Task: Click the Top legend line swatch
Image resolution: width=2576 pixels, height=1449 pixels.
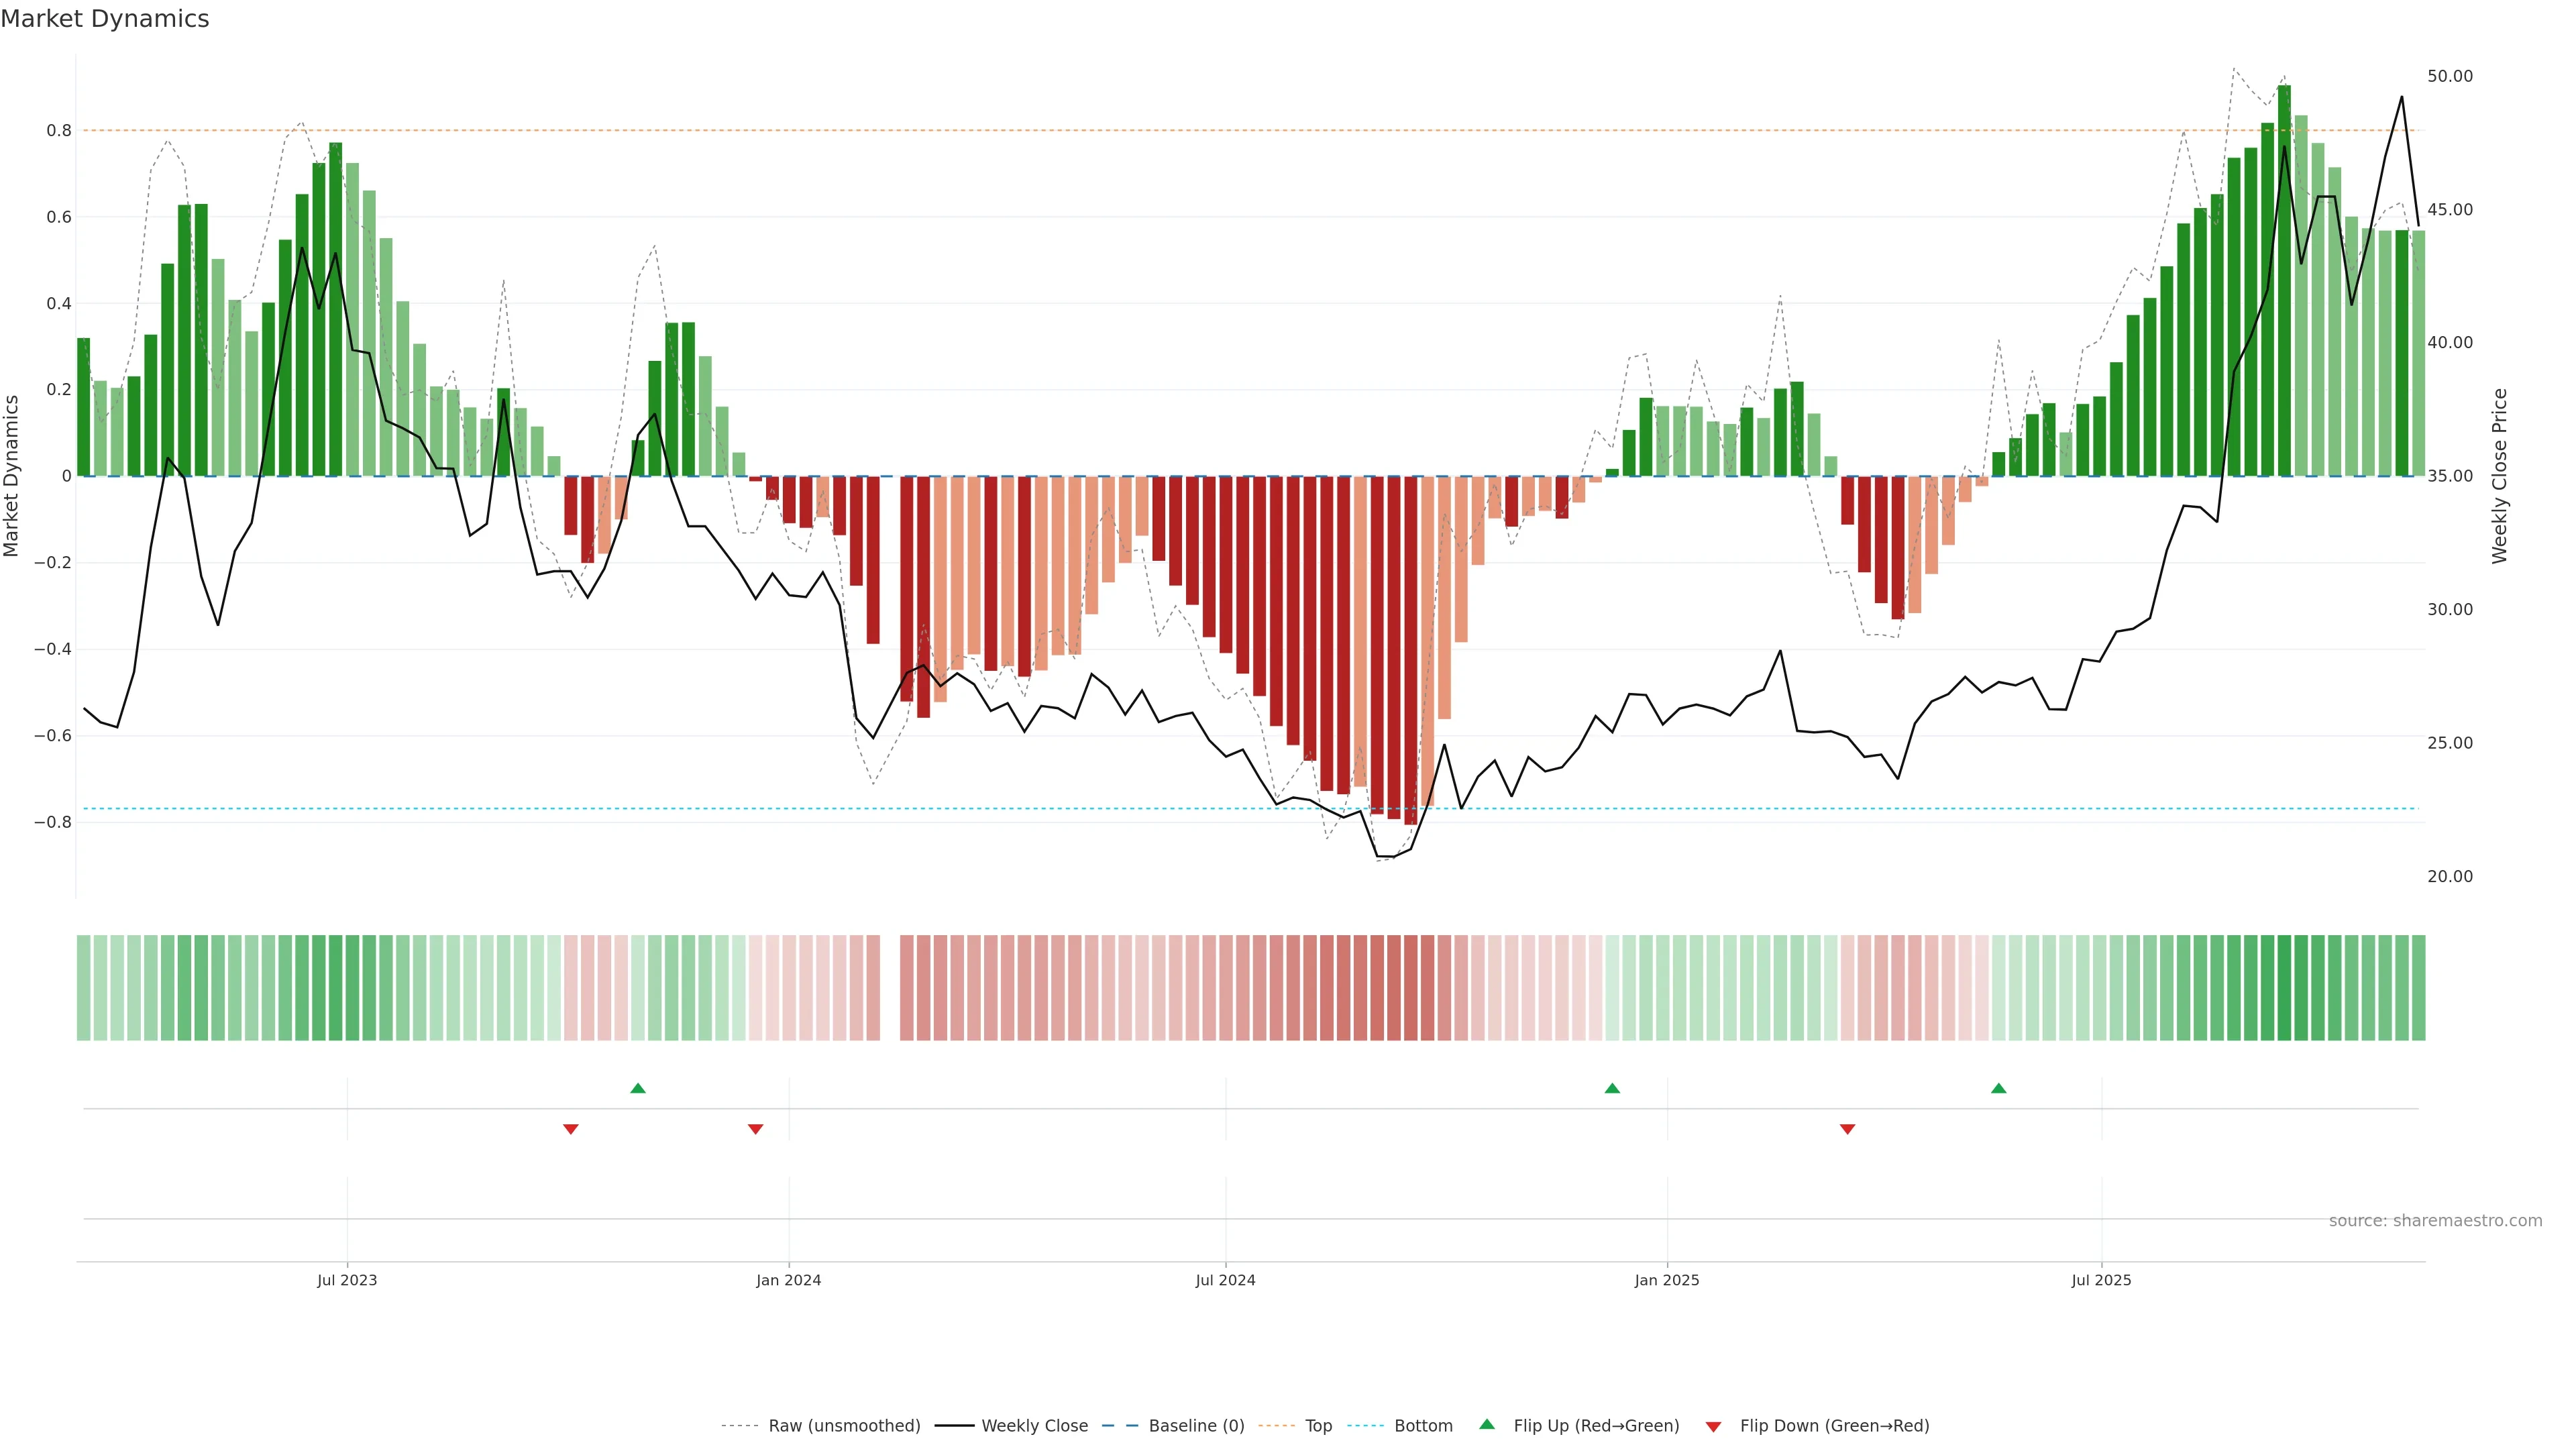Action: [1276, 1426]
